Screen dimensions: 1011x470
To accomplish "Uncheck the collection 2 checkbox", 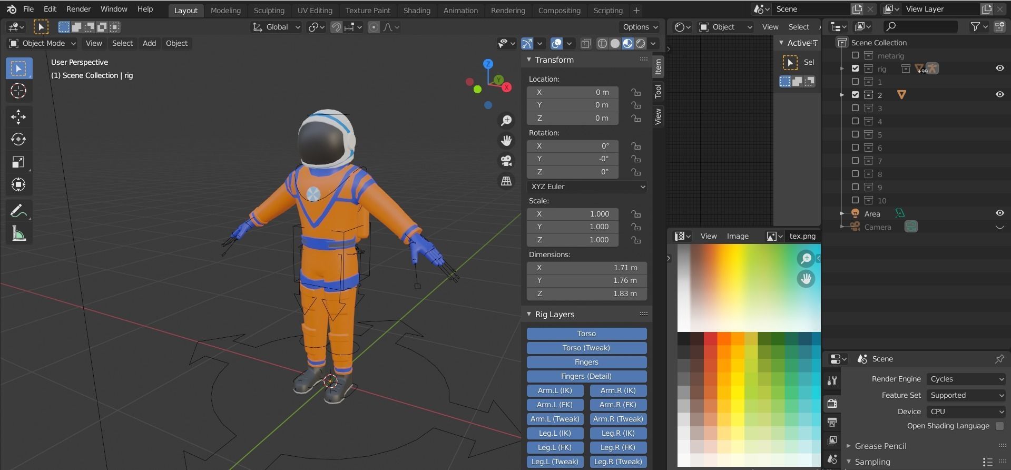I will click(x=855, y=95).
